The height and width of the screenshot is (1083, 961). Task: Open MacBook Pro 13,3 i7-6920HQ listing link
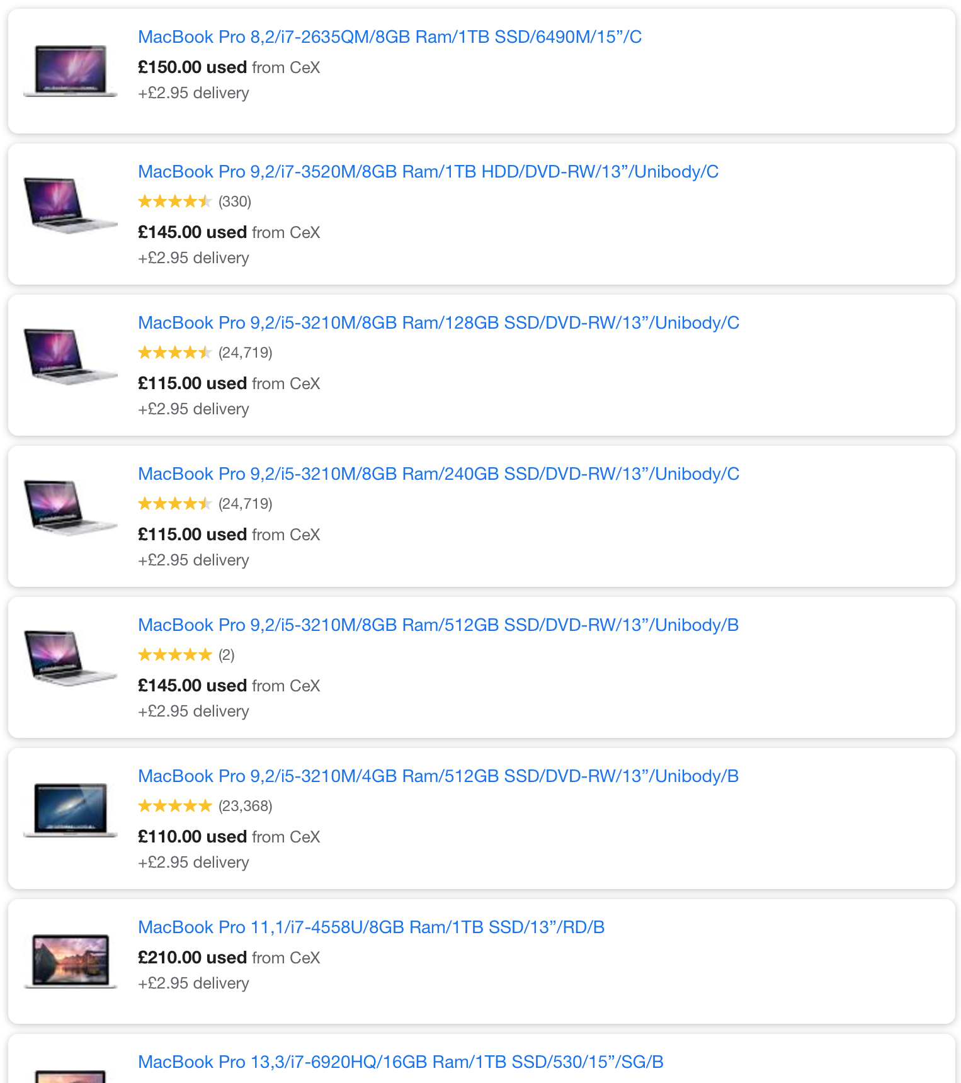[x=401, y=1062]
